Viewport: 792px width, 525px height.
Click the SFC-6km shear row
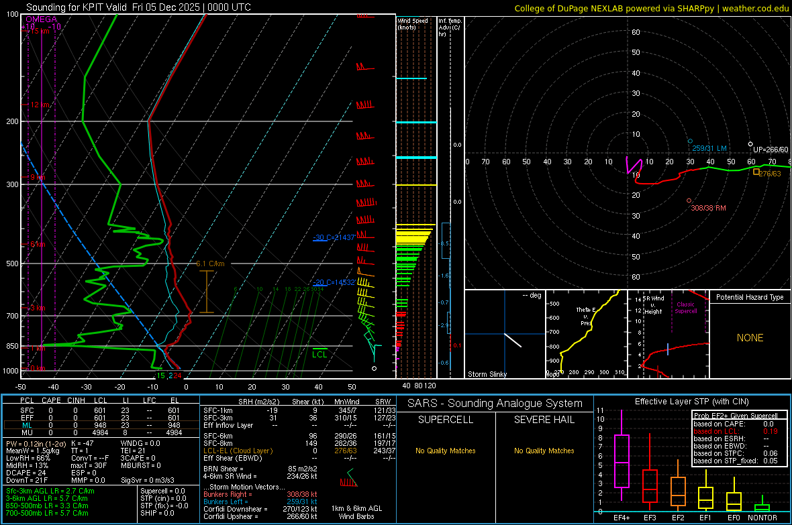click(299, 436)
